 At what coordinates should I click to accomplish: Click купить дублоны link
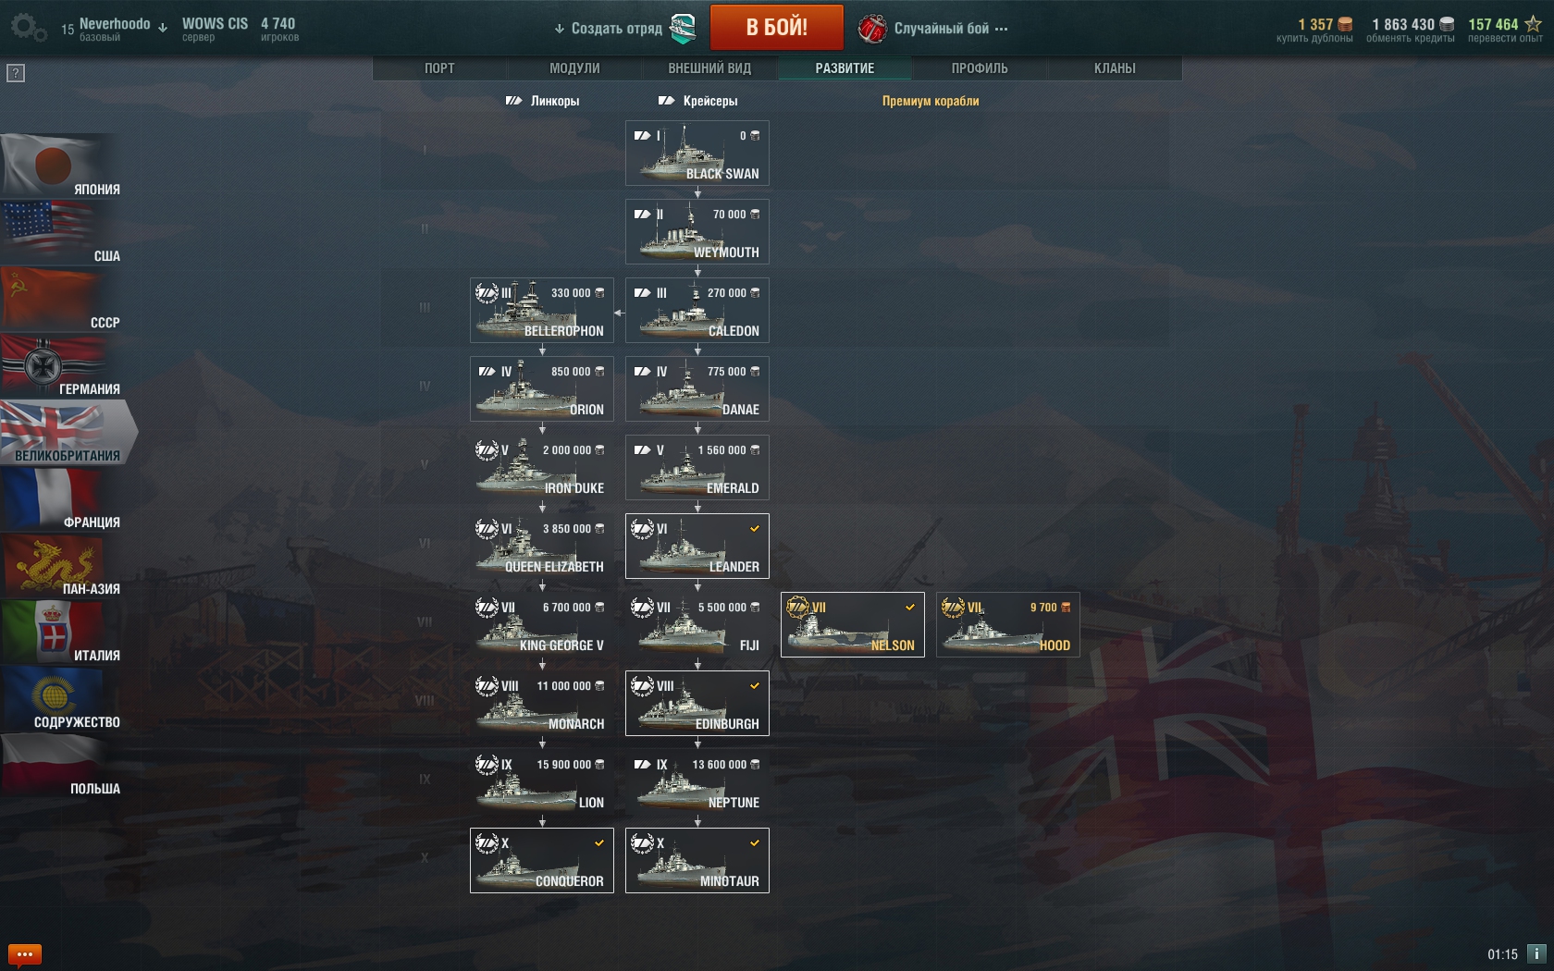tap(1314, 38)
